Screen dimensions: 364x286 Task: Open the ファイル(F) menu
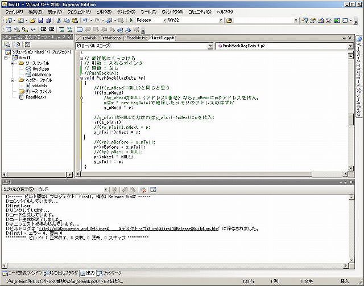click(14, 12)
